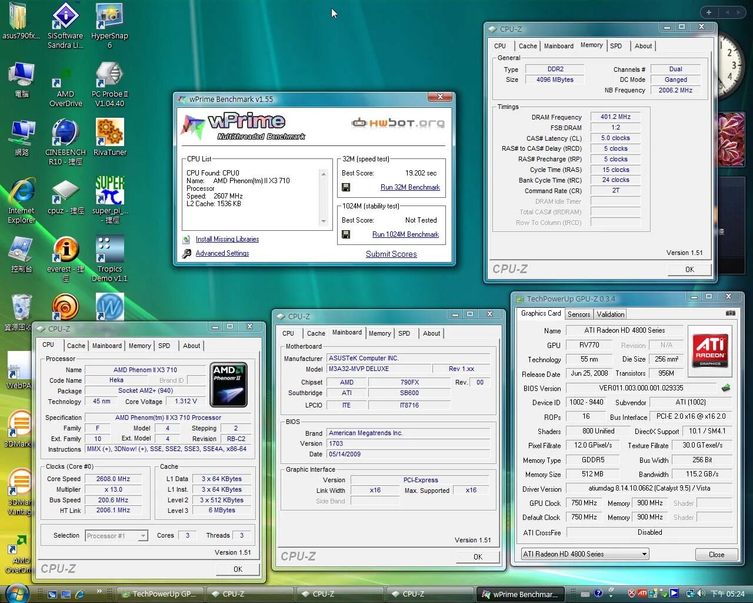Click save icon under 32M speed test

346,187
